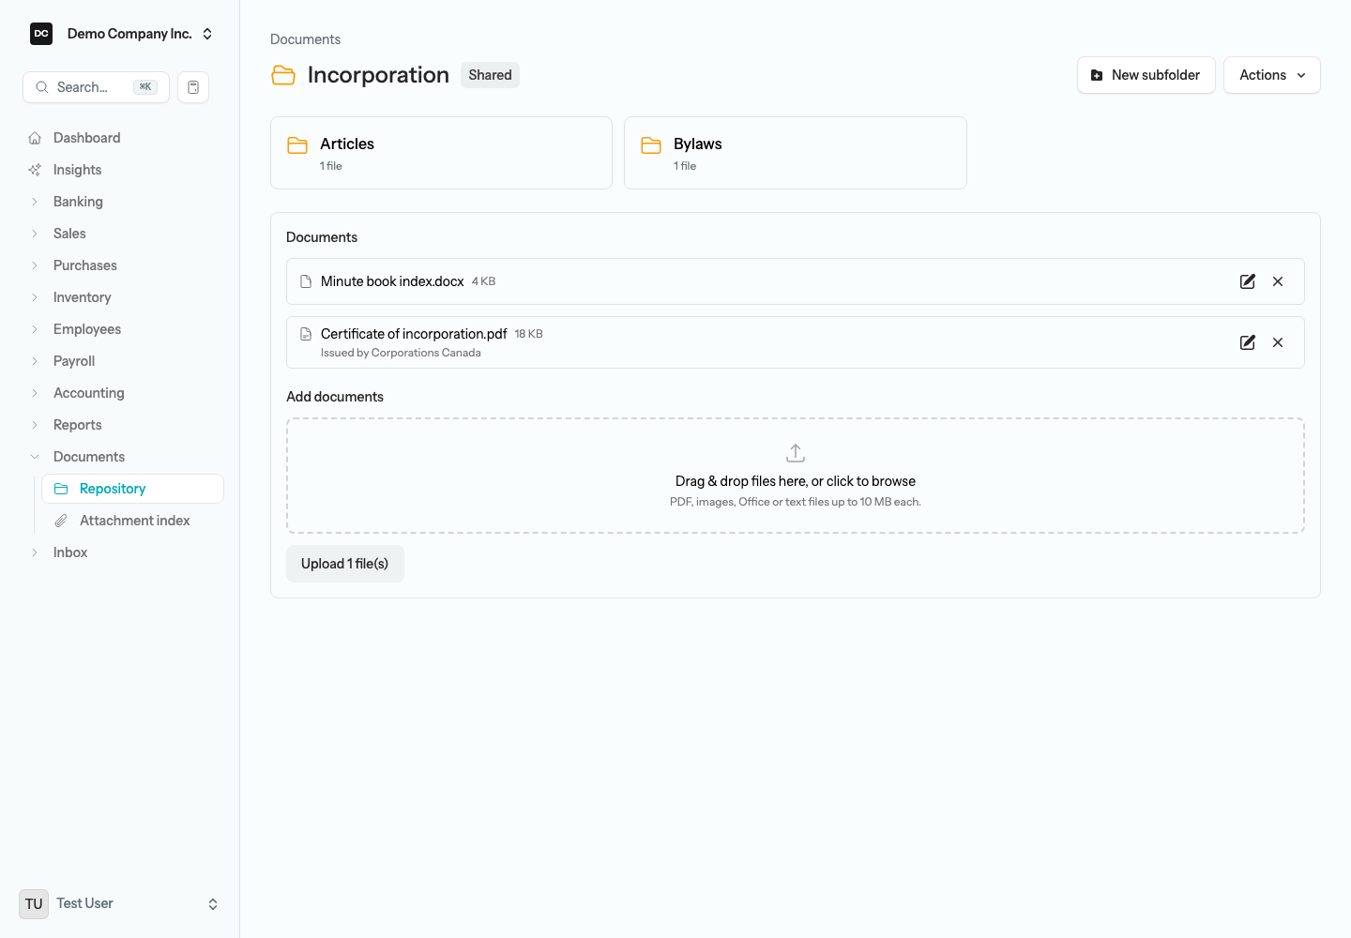Edit the Minute book index.docx entry

click(x=1248, y=281)
